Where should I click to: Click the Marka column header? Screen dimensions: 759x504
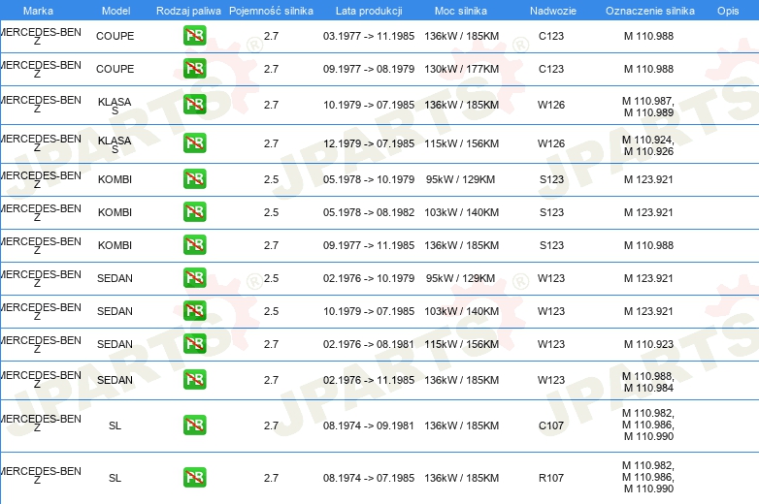pyautogui.click(x=38, y=11)
